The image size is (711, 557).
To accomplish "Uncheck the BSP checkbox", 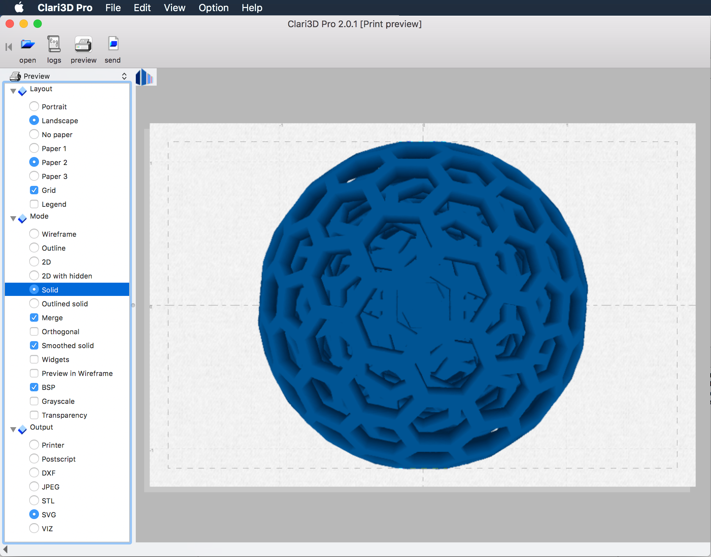I will pyautogui.click(x=34, y=387).
